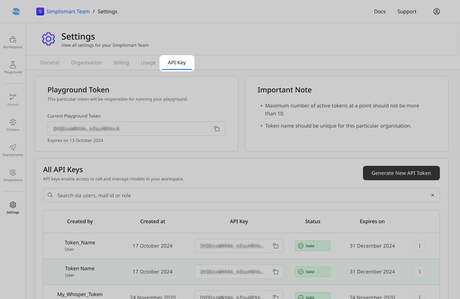Image resolution: width=460 pixels, height=299 pixels.
Task: Click the API Key column header
Action: point(239,221)
